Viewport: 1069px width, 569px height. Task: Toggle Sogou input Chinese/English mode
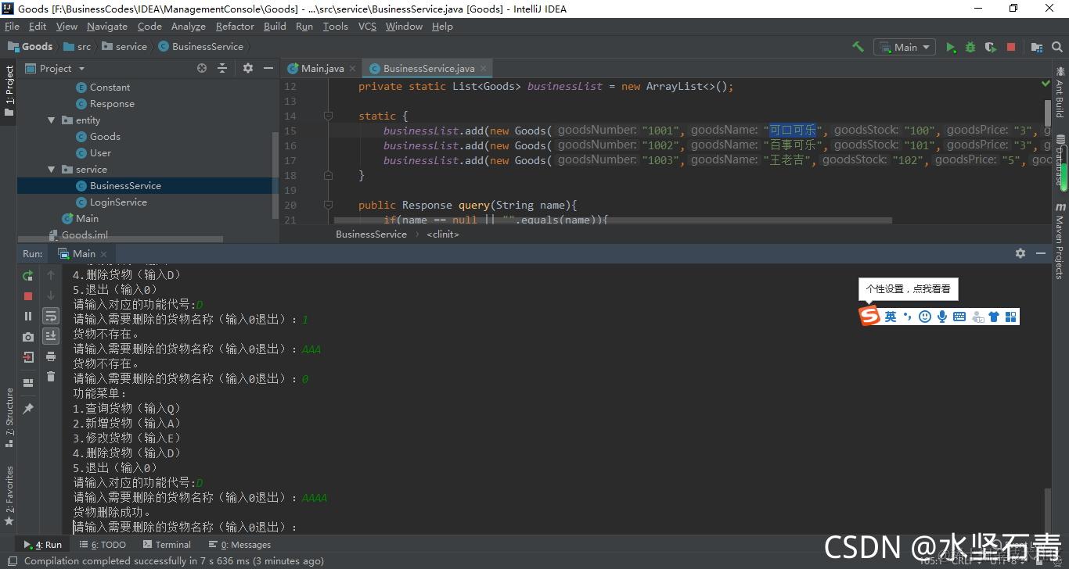click(x=891, y=317)
